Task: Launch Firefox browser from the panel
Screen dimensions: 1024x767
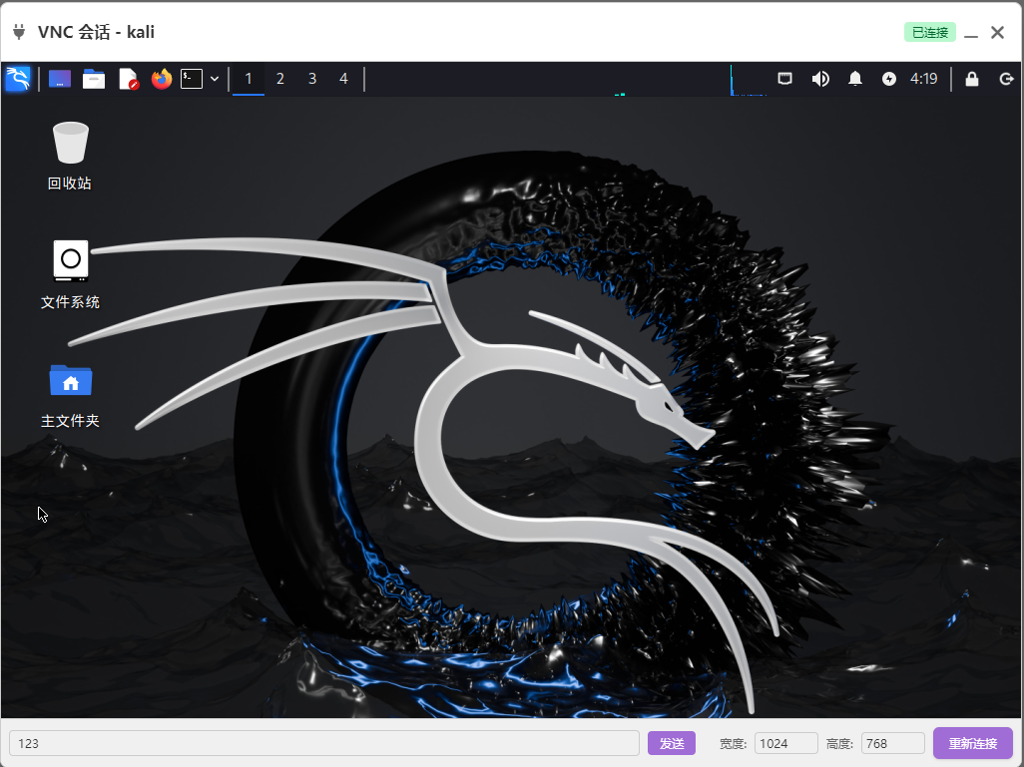Action: coord(162,79)
